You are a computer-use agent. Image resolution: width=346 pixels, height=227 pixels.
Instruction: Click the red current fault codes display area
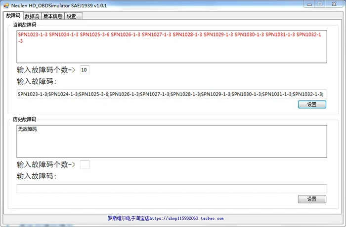(172, 47)
